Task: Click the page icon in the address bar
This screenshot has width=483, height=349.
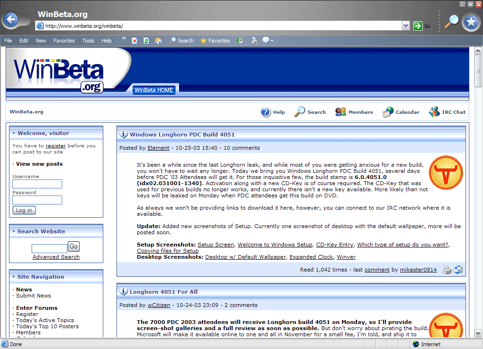Action: pyautogui.click(x=40, y=26)
